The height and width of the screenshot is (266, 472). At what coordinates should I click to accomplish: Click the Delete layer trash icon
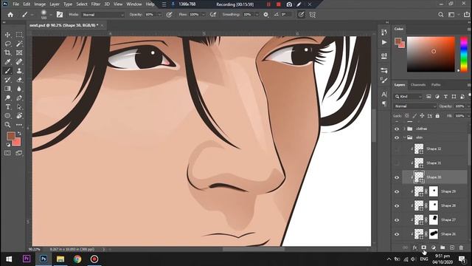click(461, 248)
